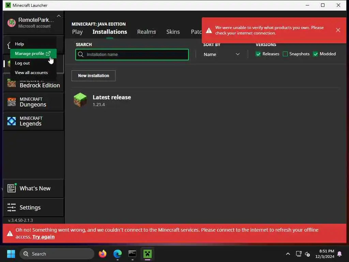Click the New installation button
The width and height of the screenshot is (349, 262).
click(93, 76)
